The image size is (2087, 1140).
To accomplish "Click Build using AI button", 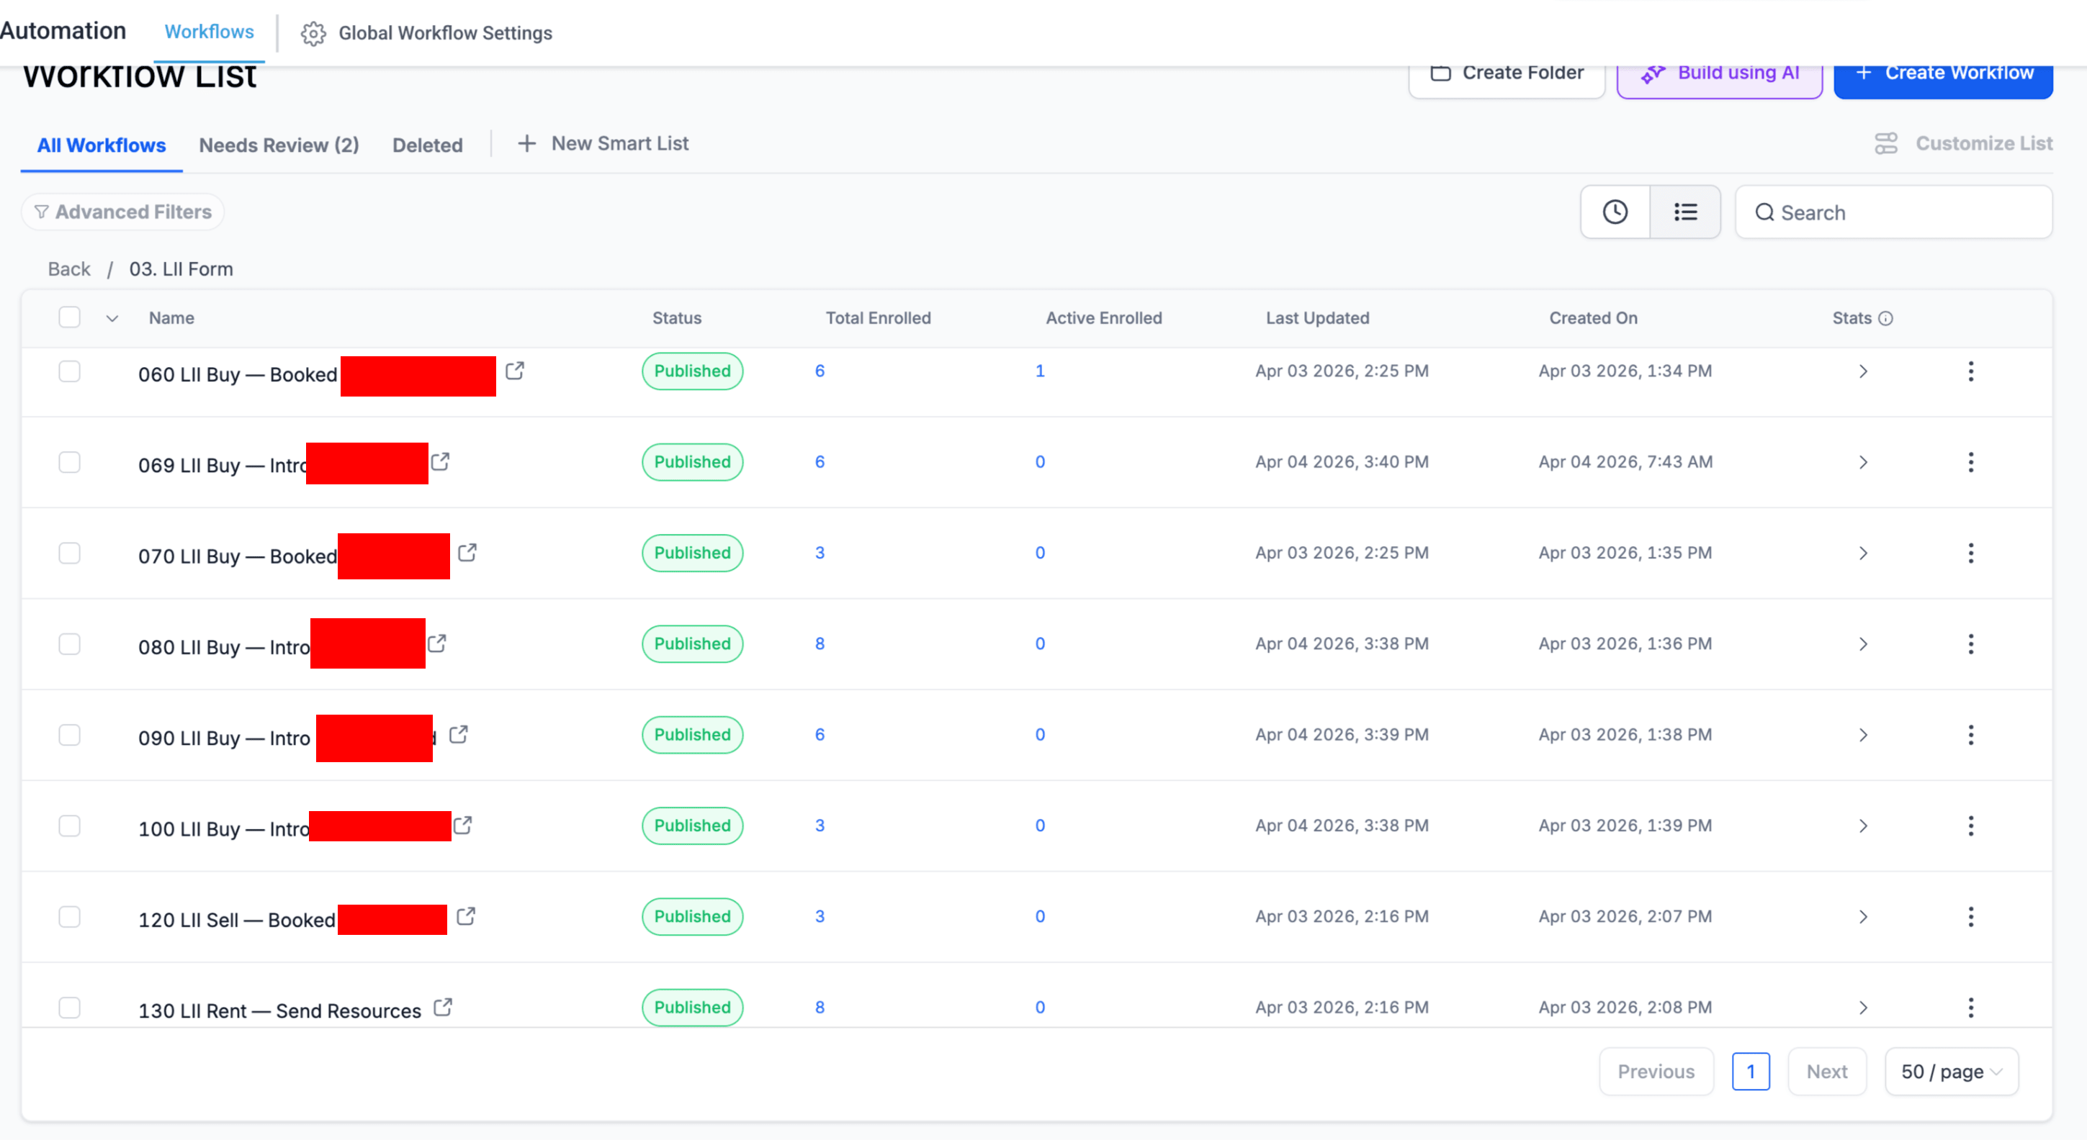I will [x=1719, y=73].
